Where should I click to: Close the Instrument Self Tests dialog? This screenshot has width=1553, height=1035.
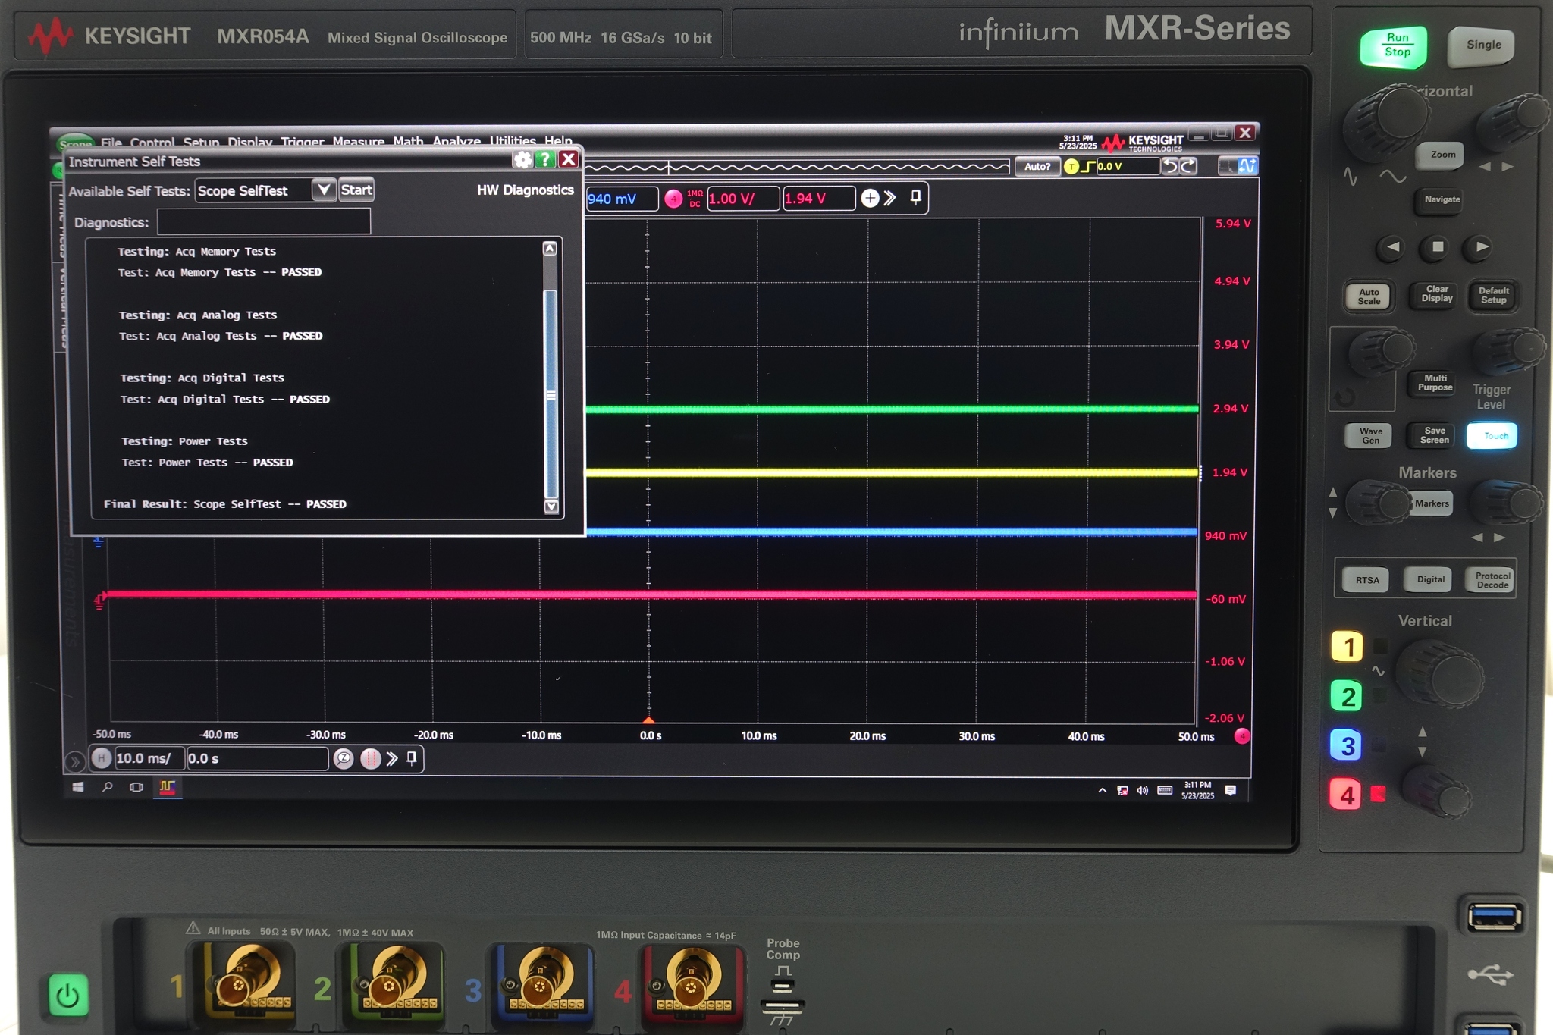[x=569, y=159]
